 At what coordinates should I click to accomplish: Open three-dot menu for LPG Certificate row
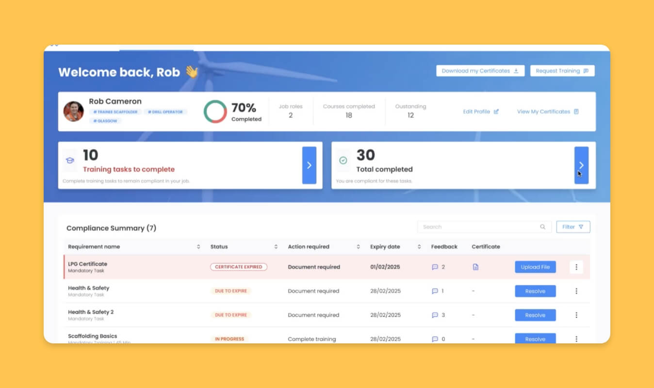point(576,267)
